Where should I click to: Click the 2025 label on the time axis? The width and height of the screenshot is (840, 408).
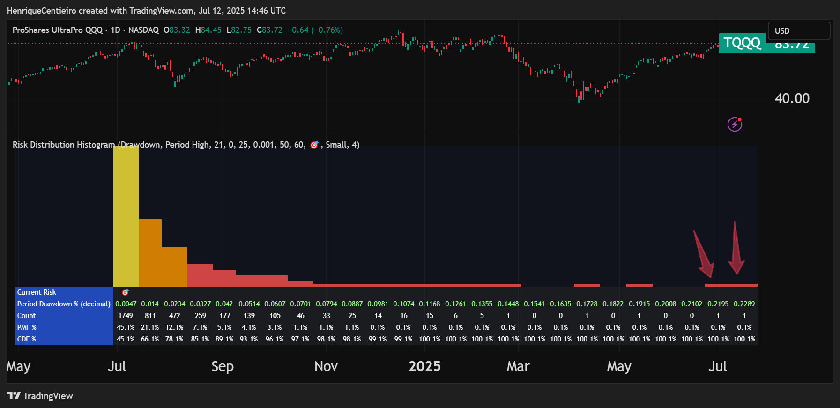[424, 366]
